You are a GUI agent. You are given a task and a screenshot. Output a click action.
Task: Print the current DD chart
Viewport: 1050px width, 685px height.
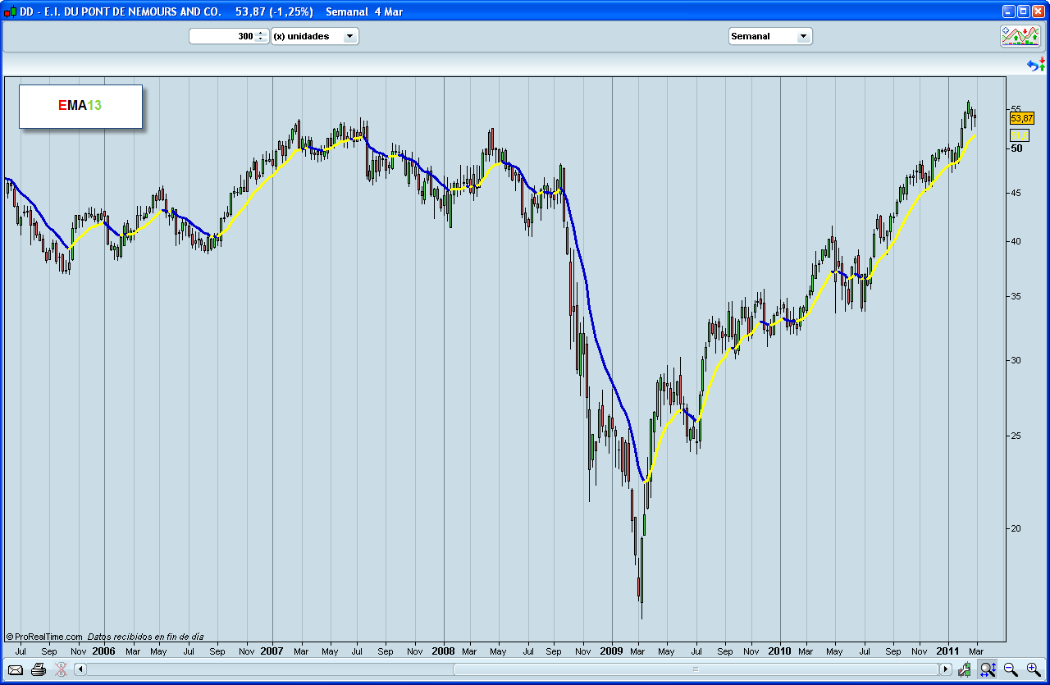[x=38, y=669]
